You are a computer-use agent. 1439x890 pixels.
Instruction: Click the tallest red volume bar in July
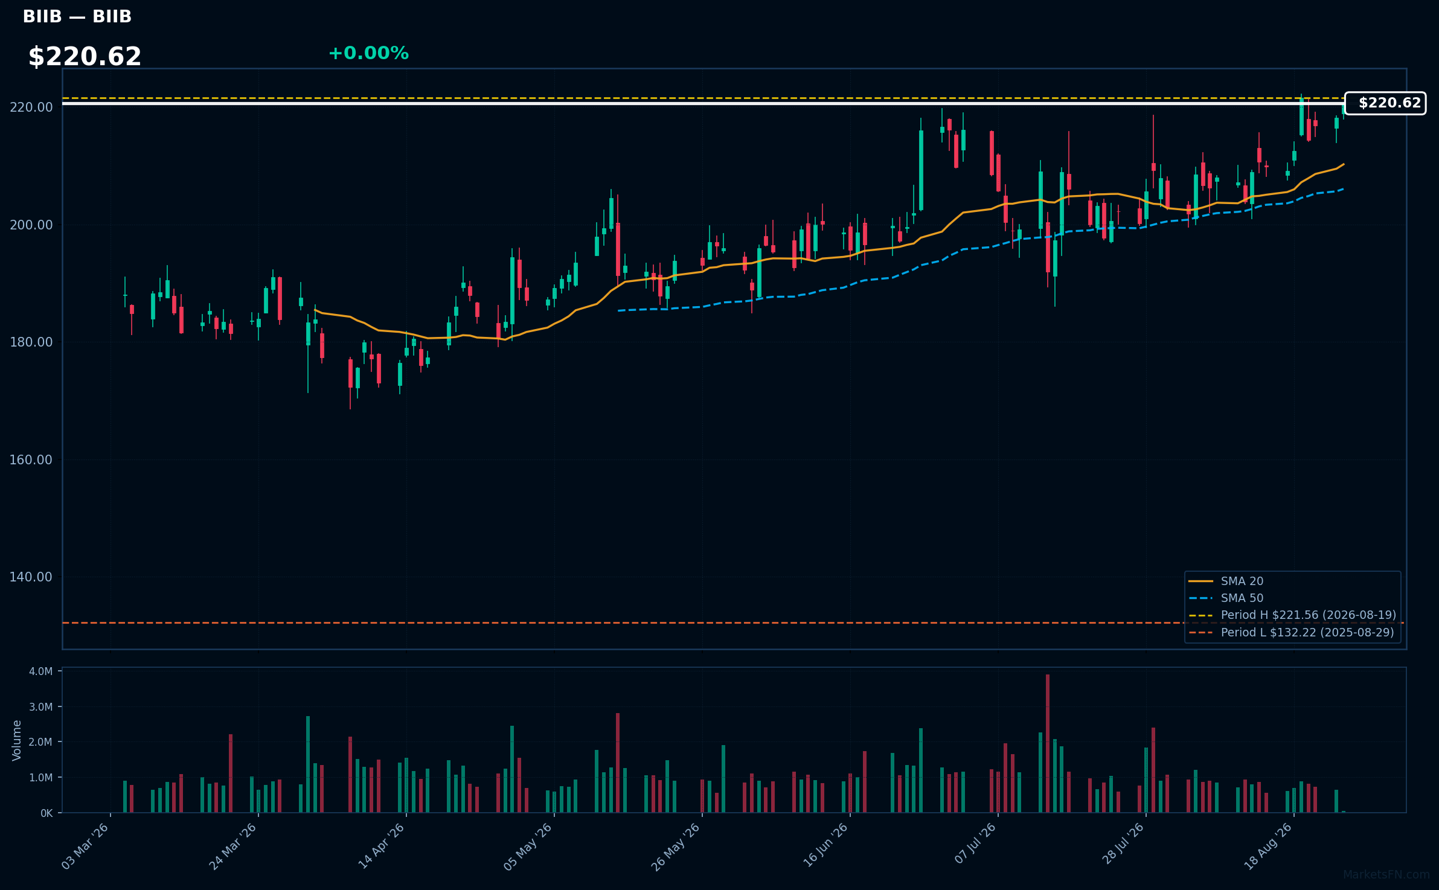[x=1048, y=743]
